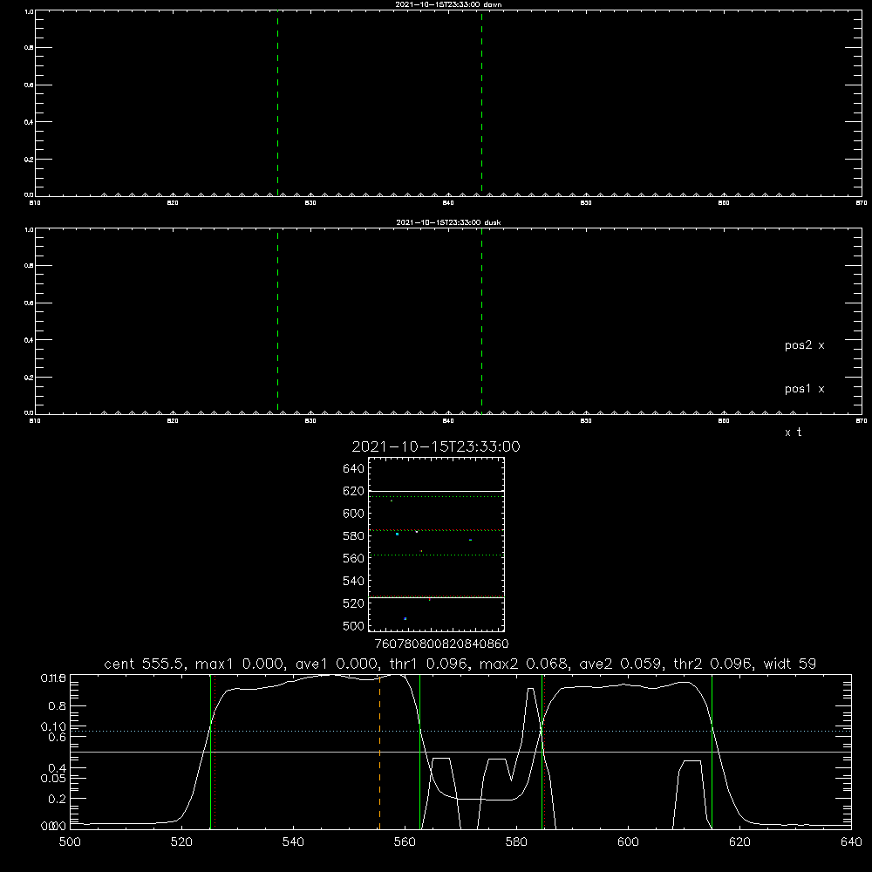Select the "ave2 0.059" value in stats line
The image size is (872, 872).
(621, 664)
